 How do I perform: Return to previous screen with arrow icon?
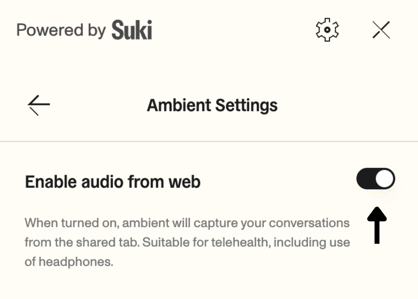(39, 105)
